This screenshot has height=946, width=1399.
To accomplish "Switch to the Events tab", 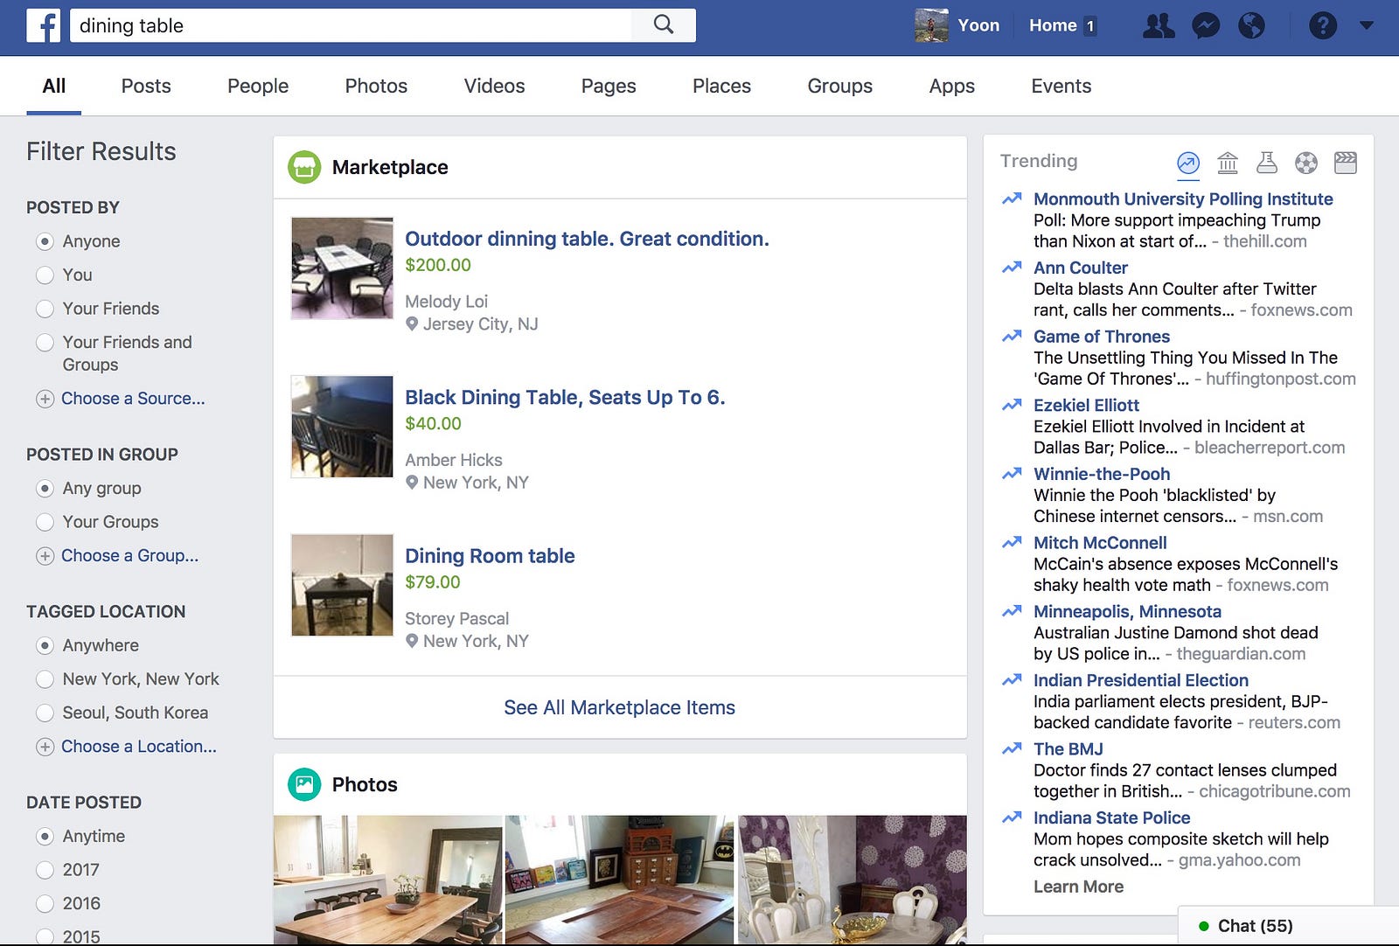I will coord(1061,86).
